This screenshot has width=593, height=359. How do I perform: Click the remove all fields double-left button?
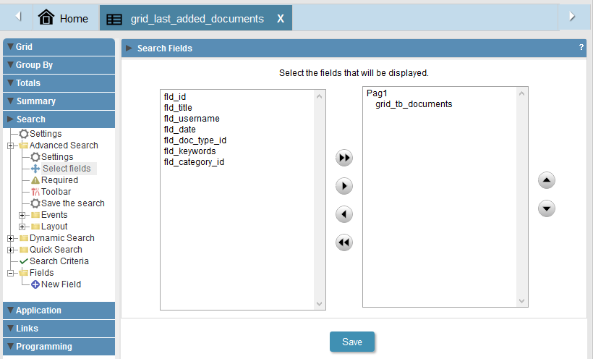(x=344, y=242)
